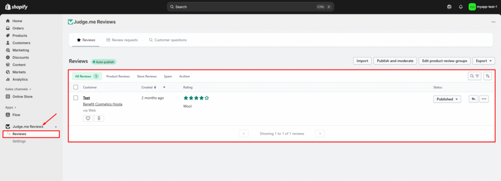Open the three-dot menu on the review row
The height and width of the screenshot is (181, 501).
[484, 99]
